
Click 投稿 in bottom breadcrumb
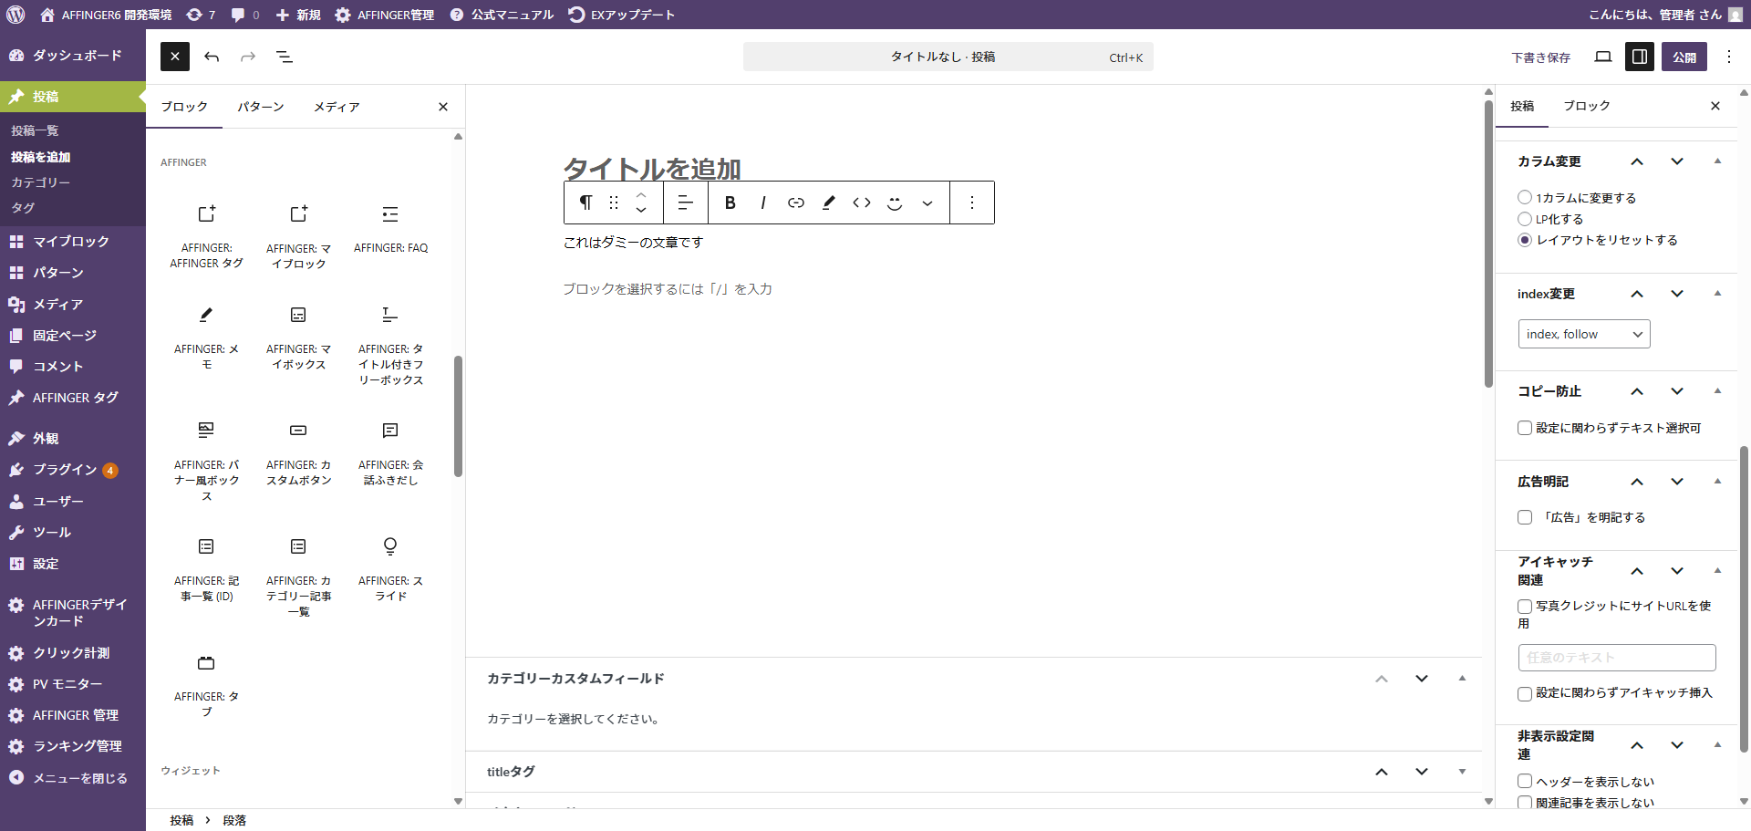tap(181, 820)
